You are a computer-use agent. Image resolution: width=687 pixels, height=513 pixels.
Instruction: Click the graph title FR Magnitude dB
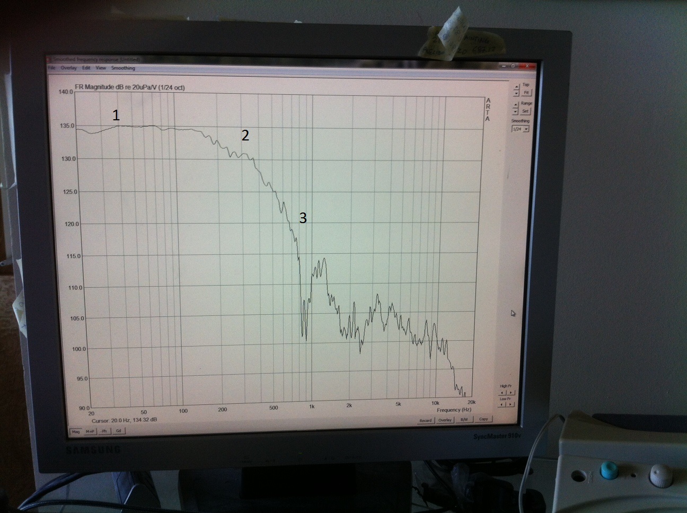click(x=130, y=87)
